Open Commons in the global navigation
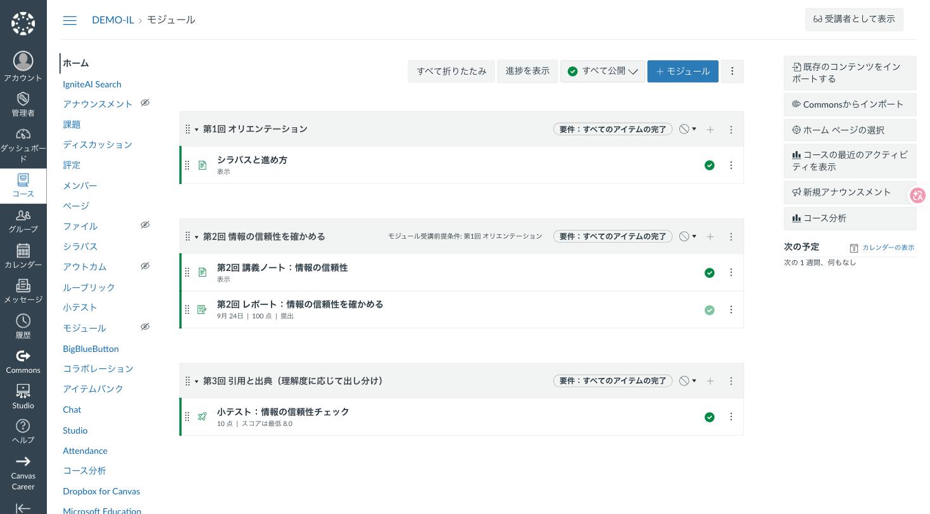930x514 pixels. tap(23, 362)
